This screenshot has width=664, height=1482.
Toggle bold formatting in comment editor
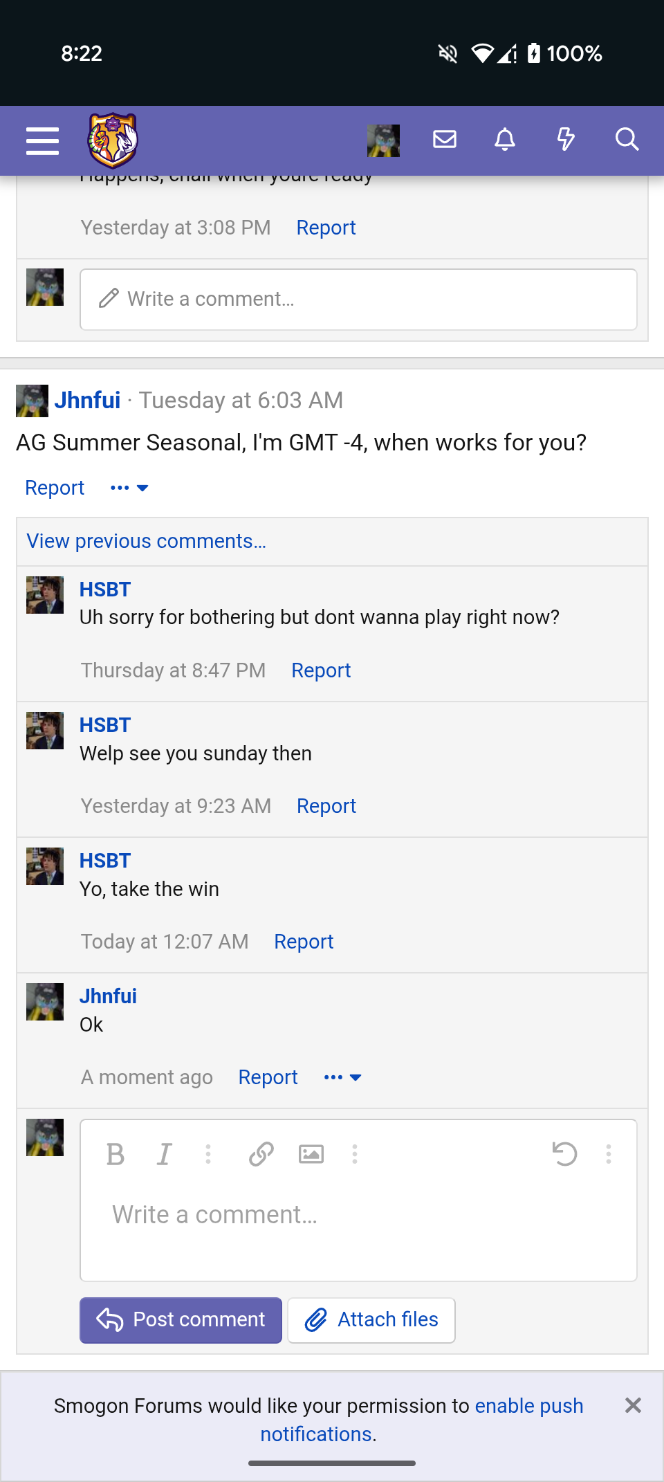[x=116, y=1154]
